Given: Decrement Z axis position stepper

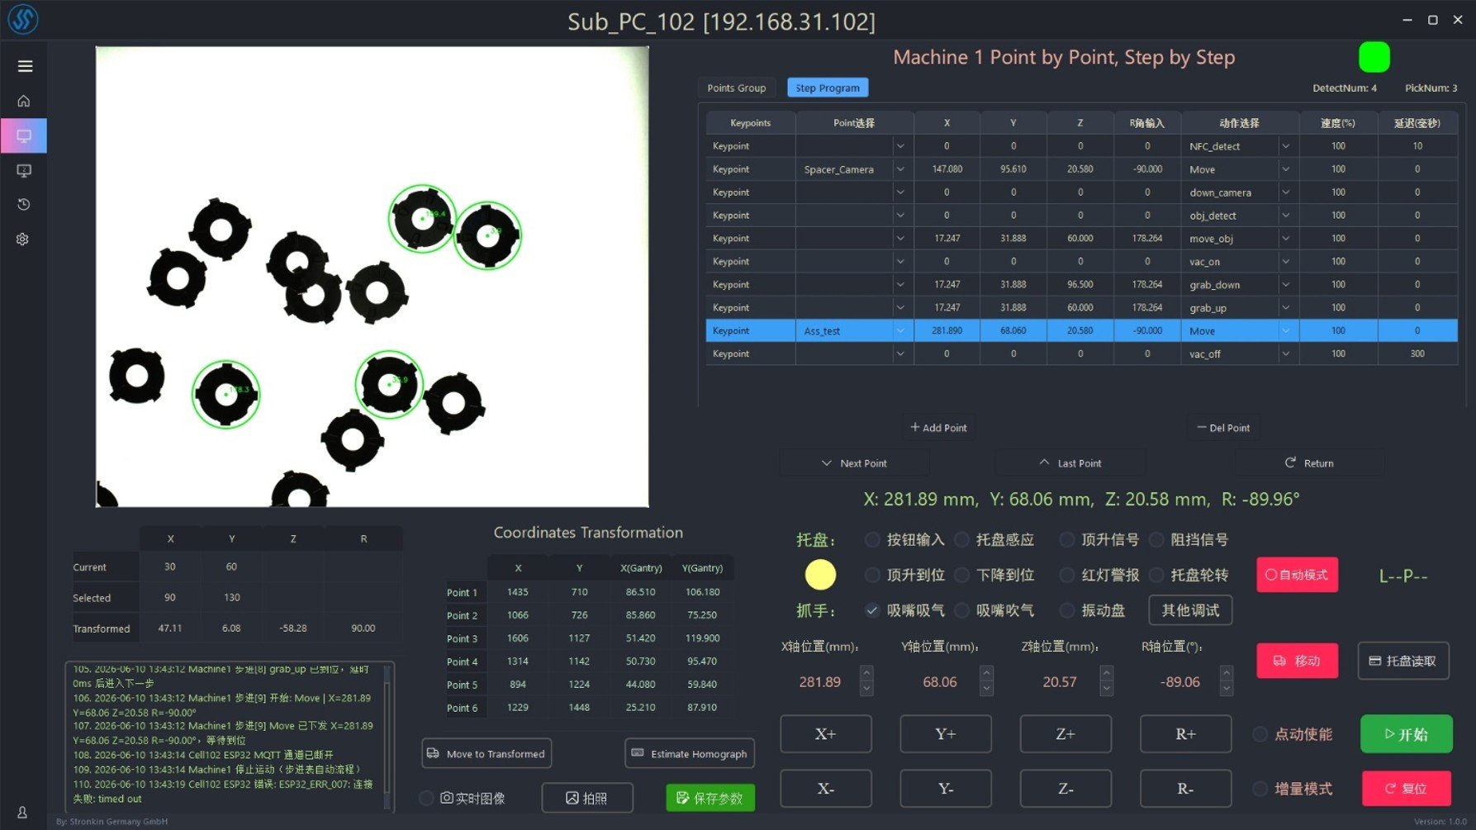Looking at the screenshot, I should [x=1107, y=690].
